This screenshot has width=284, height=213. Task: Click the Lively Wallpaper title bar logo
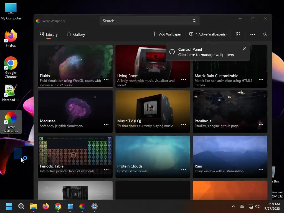click(38, 21)
